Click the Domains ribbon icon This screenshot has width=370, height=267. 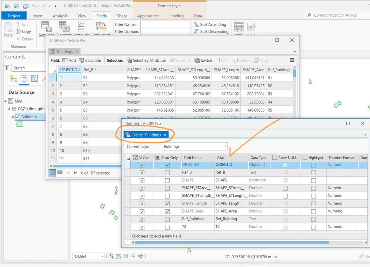coord(64,26)
